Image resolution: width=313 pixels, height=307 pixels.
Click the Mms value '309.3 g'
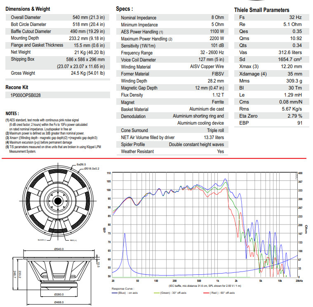294,81
